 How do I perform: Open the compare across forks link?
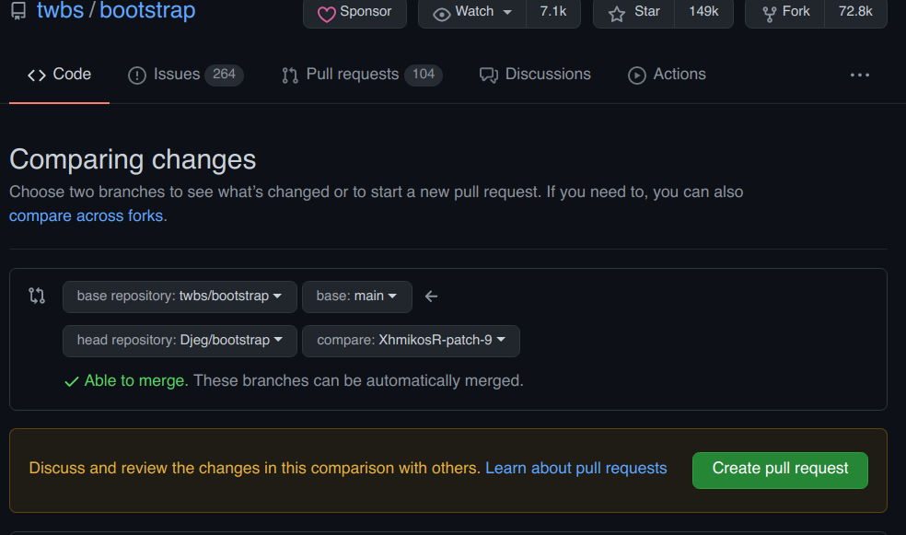(87, 216)
